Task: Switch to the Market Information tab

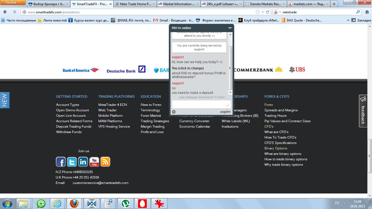Action: (x=178, y=4)
